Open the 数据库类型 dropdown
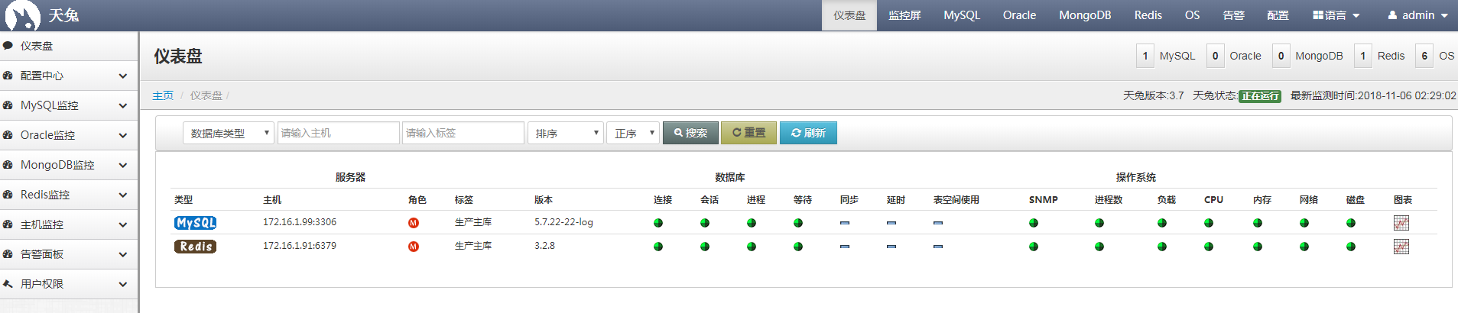This screenshot has width=1458, height=313. (228, 133)
